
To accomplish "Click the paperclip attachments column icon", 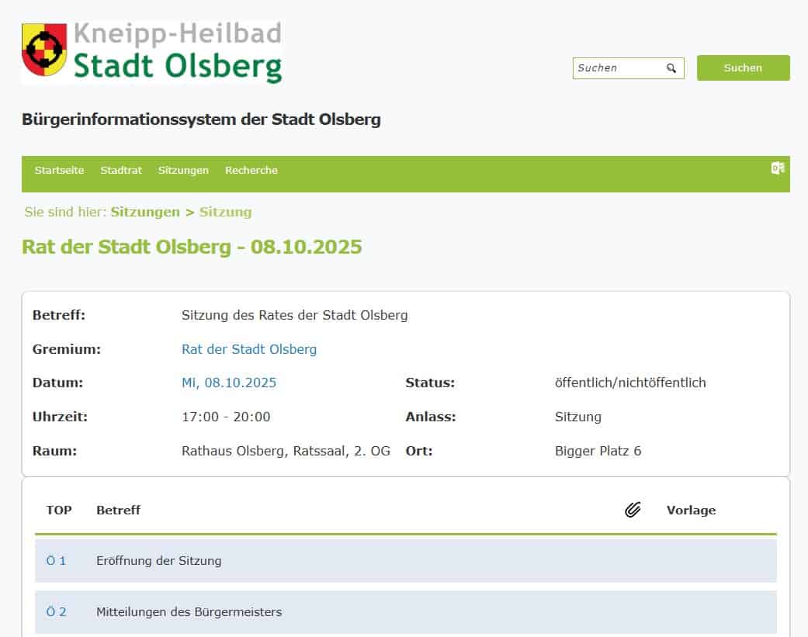I will (633, 510).
